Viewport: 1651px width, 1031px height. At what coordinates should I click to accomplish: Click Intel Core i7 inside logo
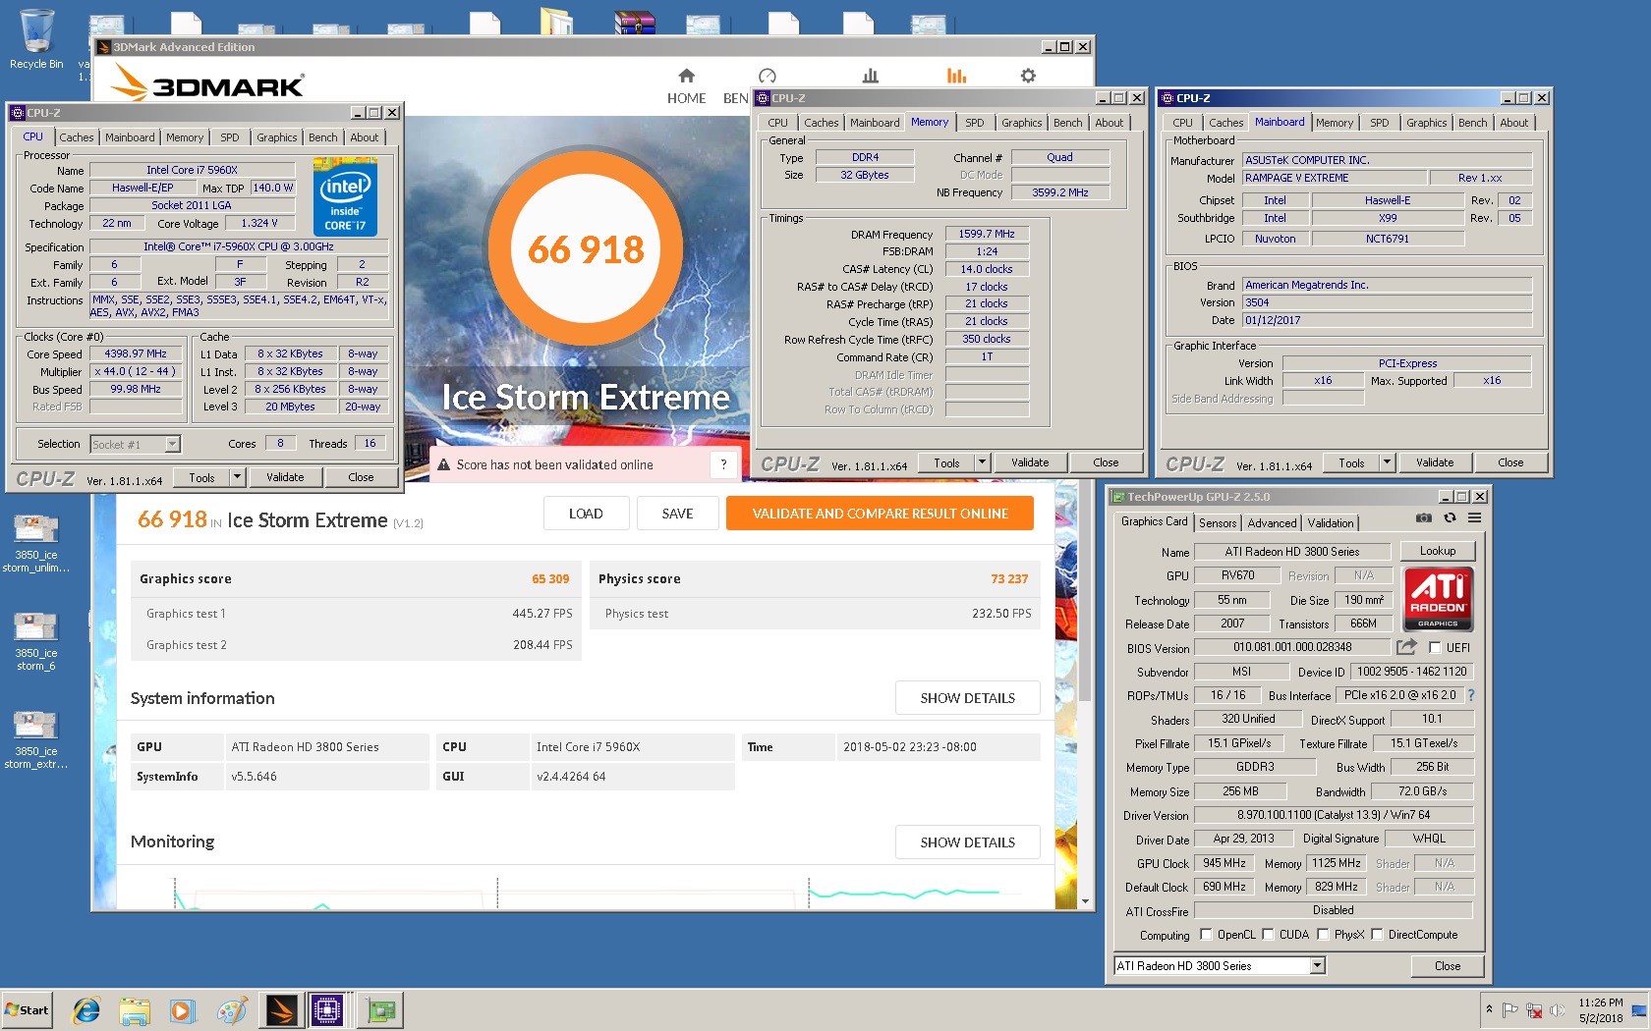(x=345, y=198)
